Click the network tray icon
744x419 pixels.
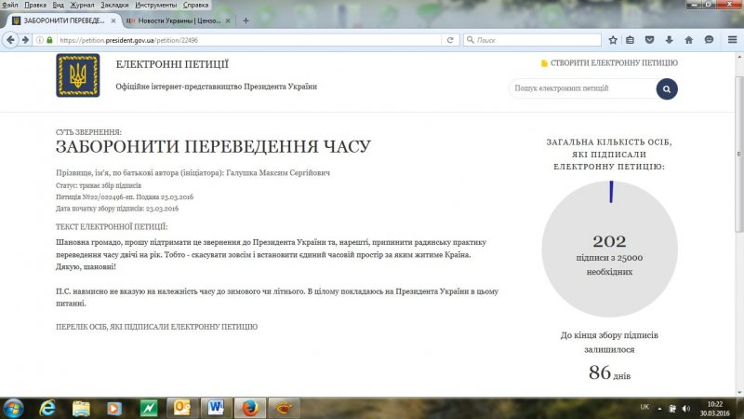pyautogui.click(x=671, y=409)
